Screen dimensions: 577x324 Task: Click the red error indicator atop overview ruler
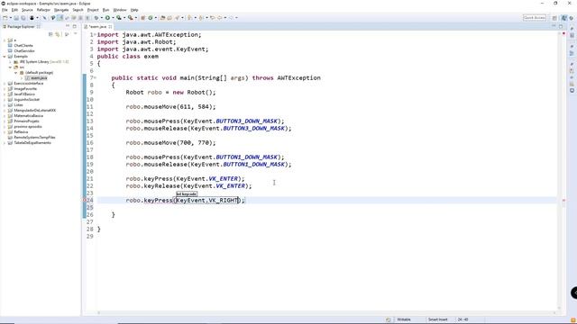(563, 34)
